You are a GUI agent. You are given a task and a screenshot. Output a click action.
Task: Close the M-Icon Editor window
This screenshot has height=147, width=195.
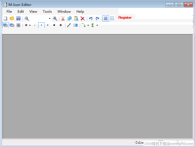point(188,5)
